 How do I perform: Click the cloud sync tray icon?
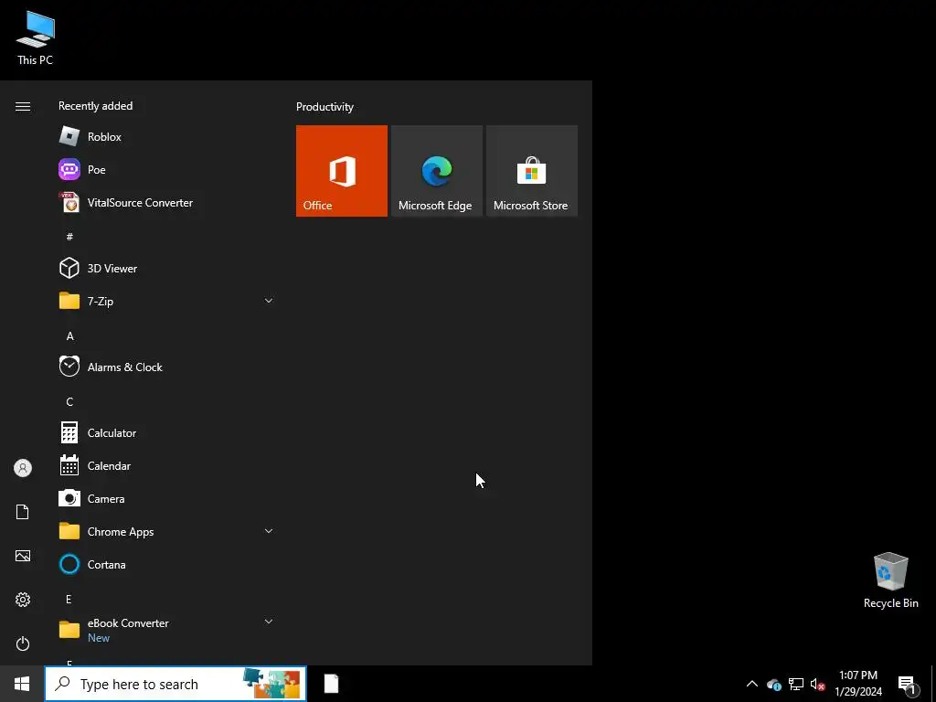coord(774,684)
